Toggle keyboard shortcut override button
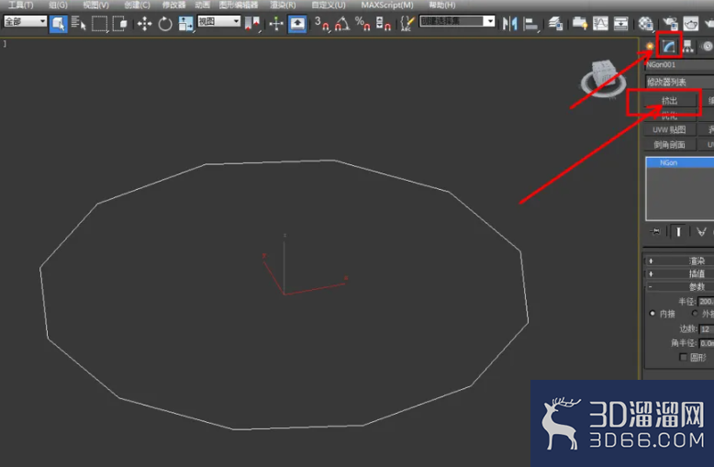Screen dimensions: 714x467 pos(297,23)
